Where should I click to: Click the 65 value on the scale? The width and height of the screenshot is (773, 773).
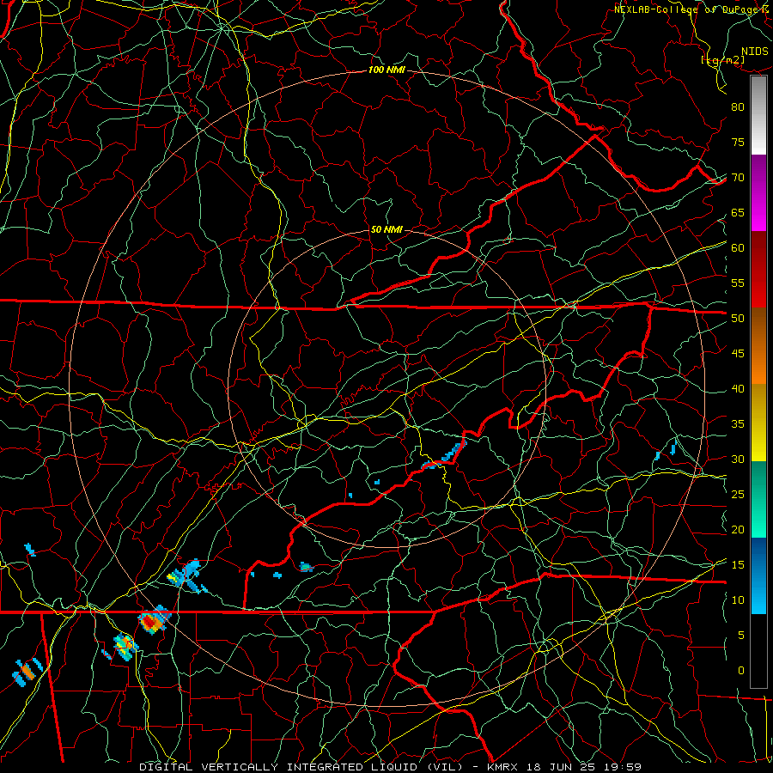[x=738, y=213]
